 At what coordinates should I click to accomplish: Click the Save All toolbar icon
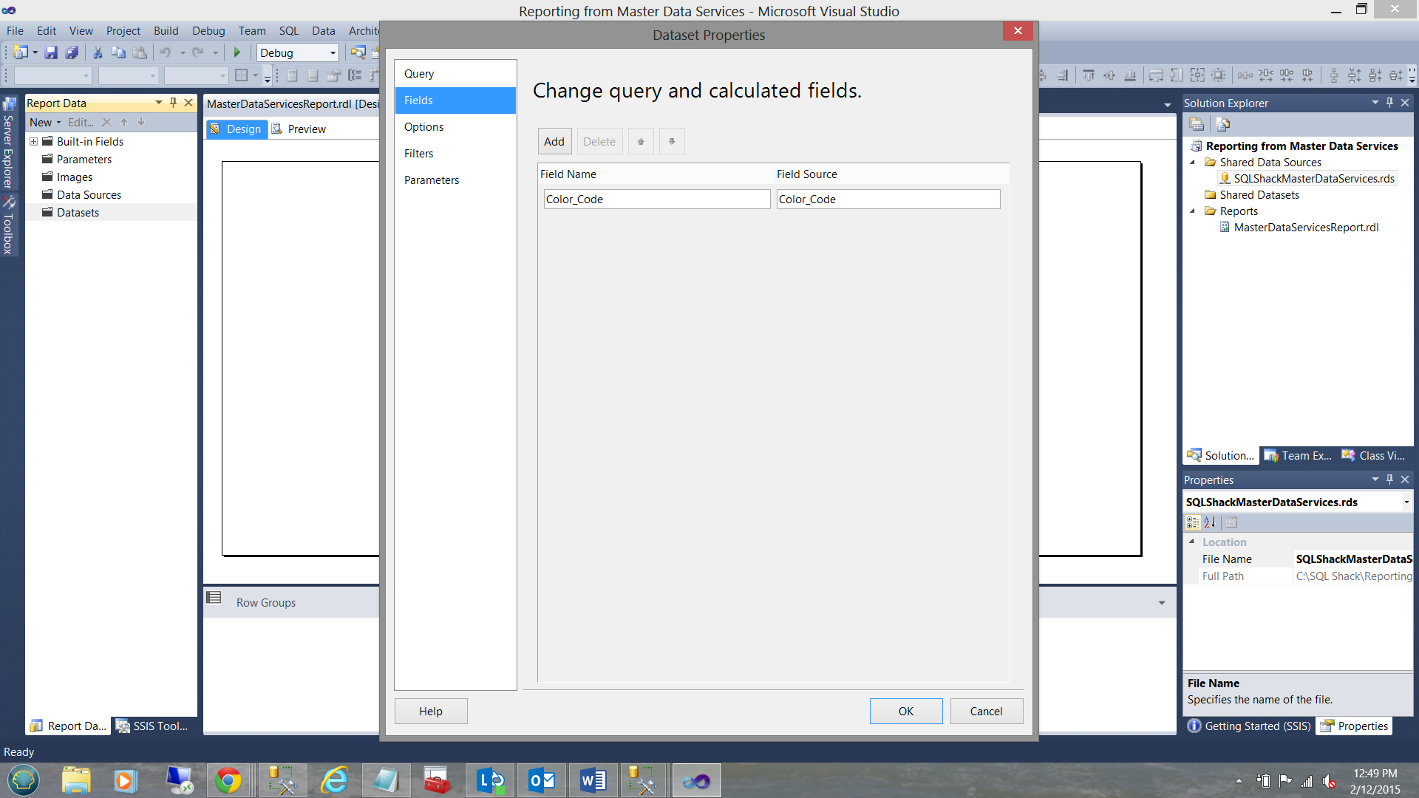coord(72,52)
